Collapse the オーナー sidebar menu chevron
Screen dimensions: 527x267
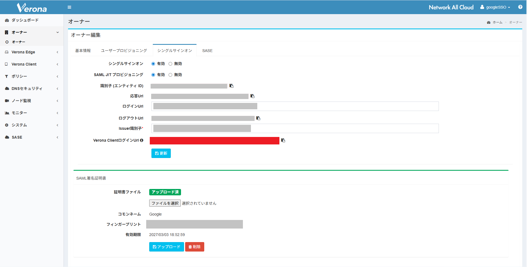coord(57,32)
